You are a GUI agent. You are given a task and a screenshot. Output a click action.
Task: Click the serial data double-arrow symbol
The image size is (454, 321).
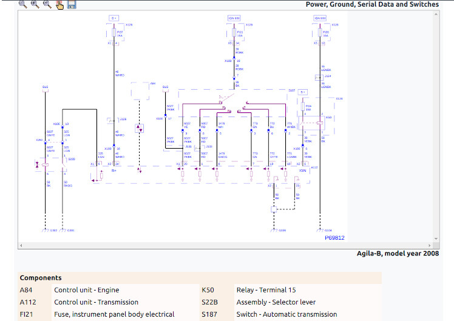(x=139, y=128)
